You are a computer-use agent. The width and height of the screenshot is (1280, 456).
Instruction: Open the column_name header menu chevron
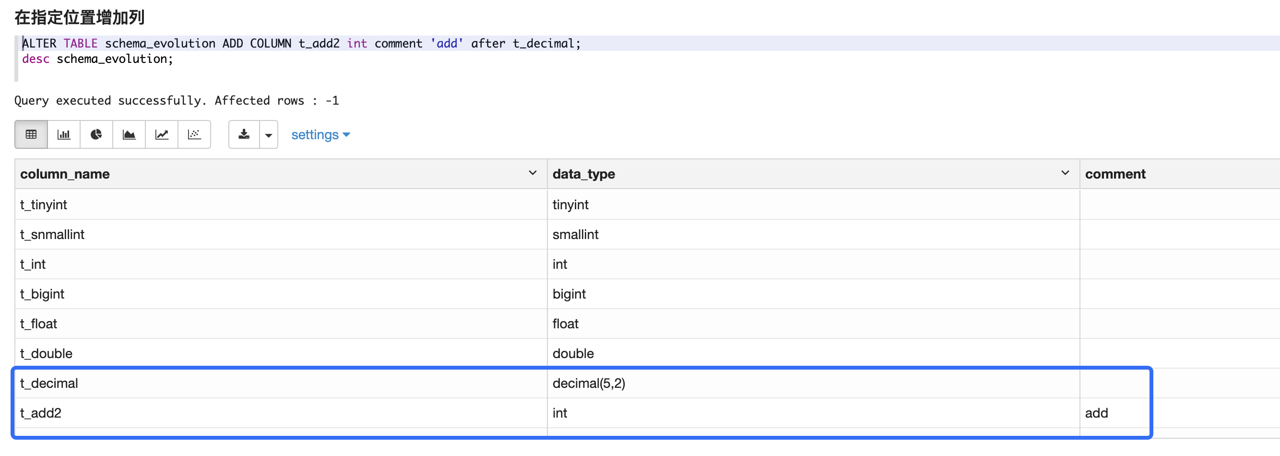[532, 173]
